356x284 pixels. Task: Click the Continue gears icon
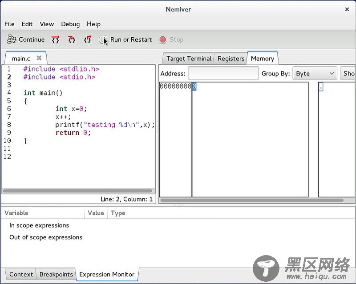tap(12, 39)
